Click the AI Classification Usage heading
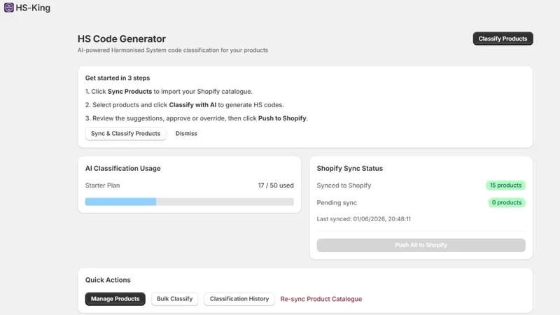The image size is (560, 315). (123, 168)
